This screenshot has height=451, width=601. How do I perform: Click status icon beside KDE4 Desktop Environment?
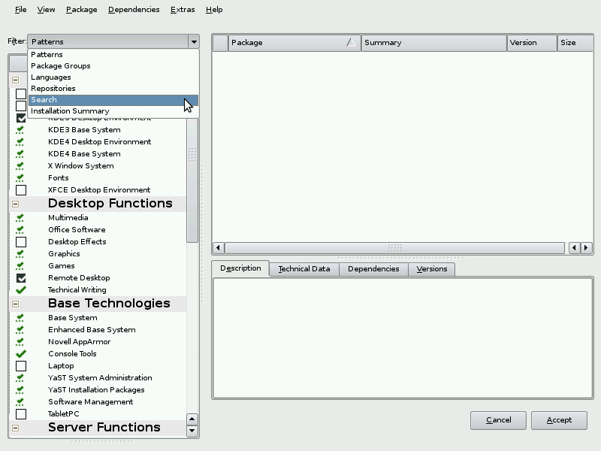(20, 142)
